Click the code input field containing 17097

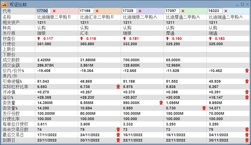(172, 11)
